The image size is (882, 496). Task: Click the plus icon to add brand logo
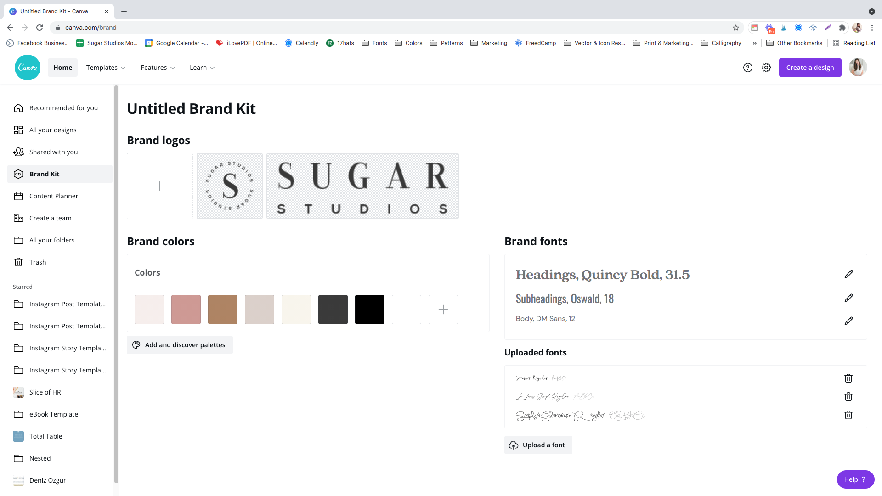click(160, 186)
